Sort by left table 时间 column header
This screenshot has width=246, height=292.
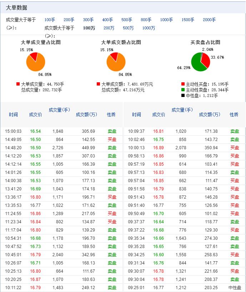tap(13, 115)
